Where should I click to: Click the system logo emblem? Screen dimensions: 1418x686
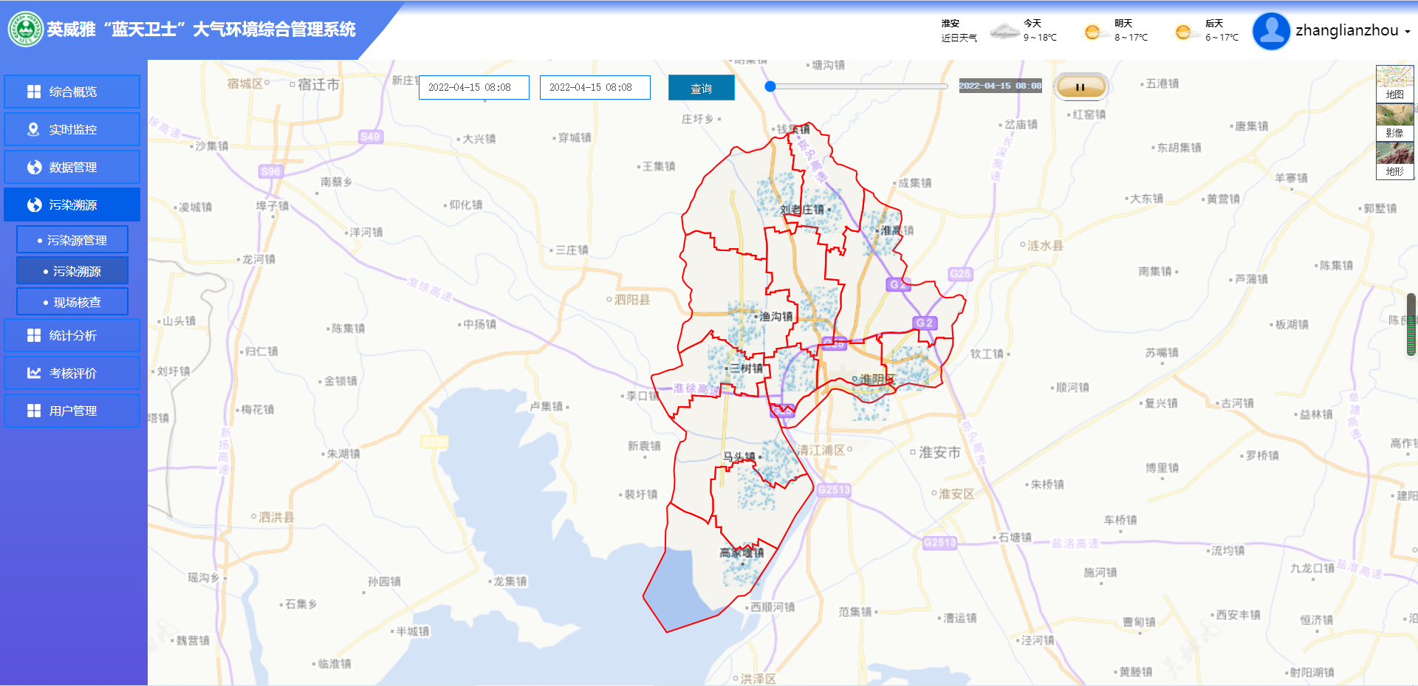pyautogui.click(x=25, y=30)
